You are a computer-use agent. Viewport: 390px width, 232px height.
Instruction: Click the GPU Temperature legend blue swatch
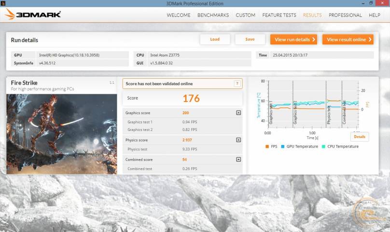(282, 146)
